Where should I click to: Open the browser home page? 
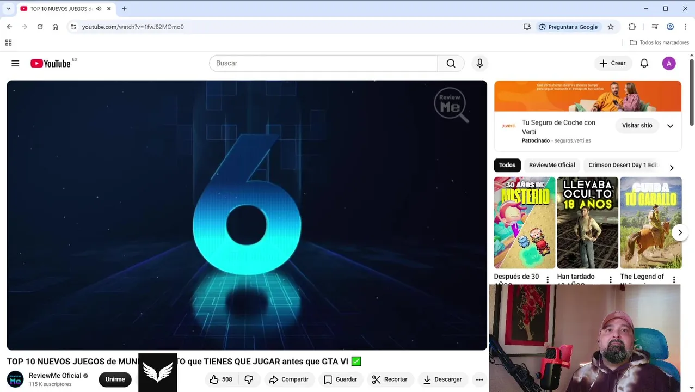(55, 27)
